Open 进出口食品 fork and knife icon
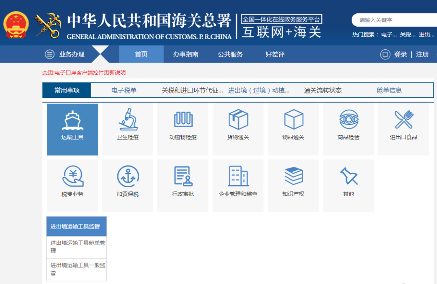Image resolution: width=437 pixels, height=284 pixels. (403, 119)
